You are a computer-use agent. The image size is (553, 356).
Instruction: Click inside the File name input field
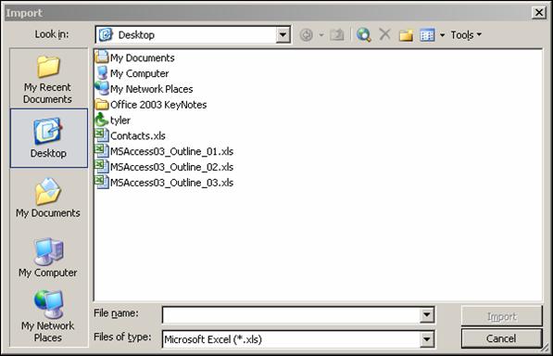291,314
